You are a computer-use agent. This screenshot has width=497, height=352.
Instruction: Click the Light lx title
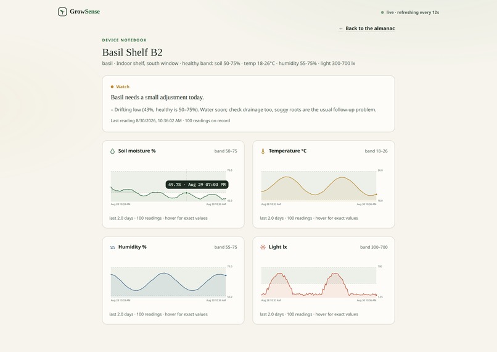pyautogui.click(x=277, y=247)
